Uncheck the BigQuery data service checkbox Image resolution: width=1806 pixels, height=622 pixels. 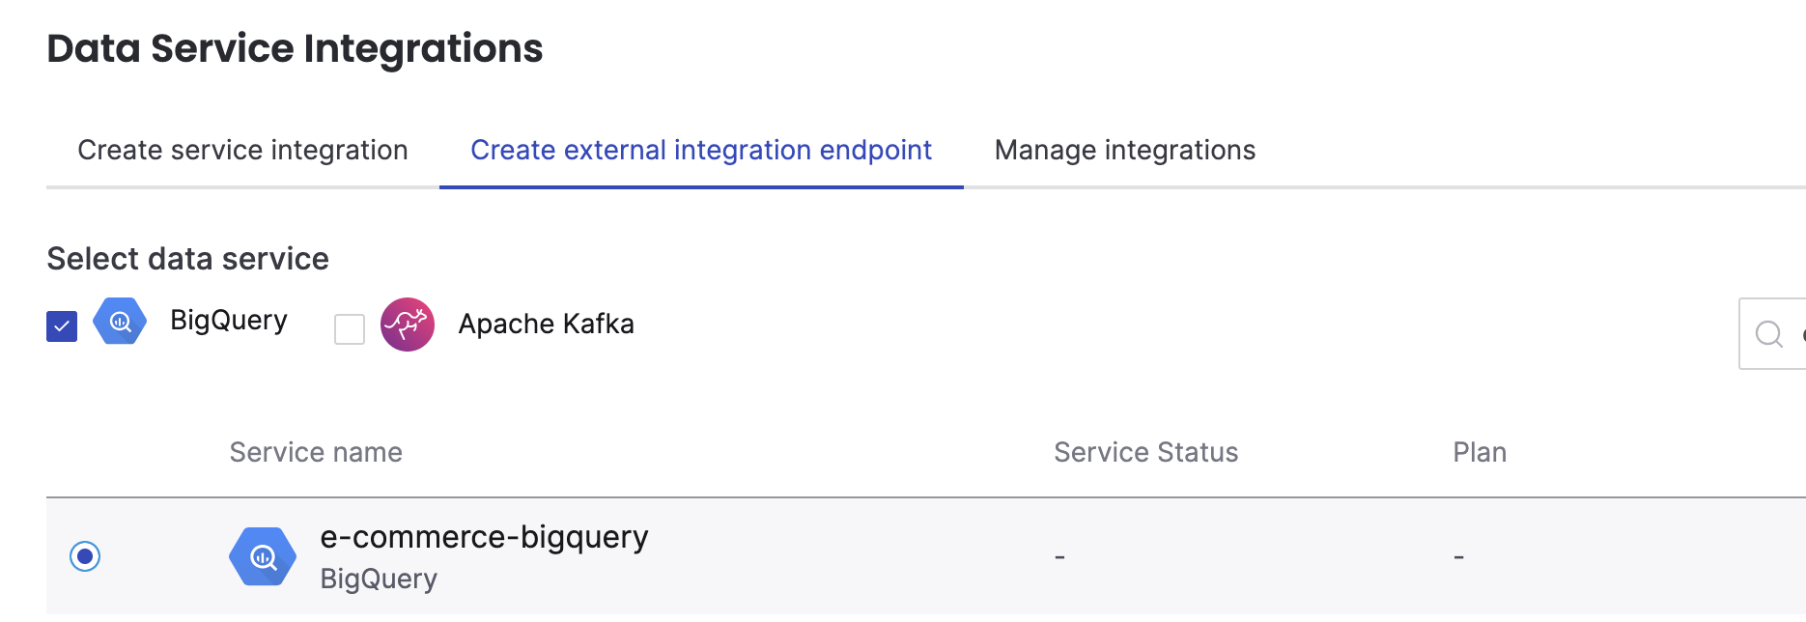pos(62,325)
